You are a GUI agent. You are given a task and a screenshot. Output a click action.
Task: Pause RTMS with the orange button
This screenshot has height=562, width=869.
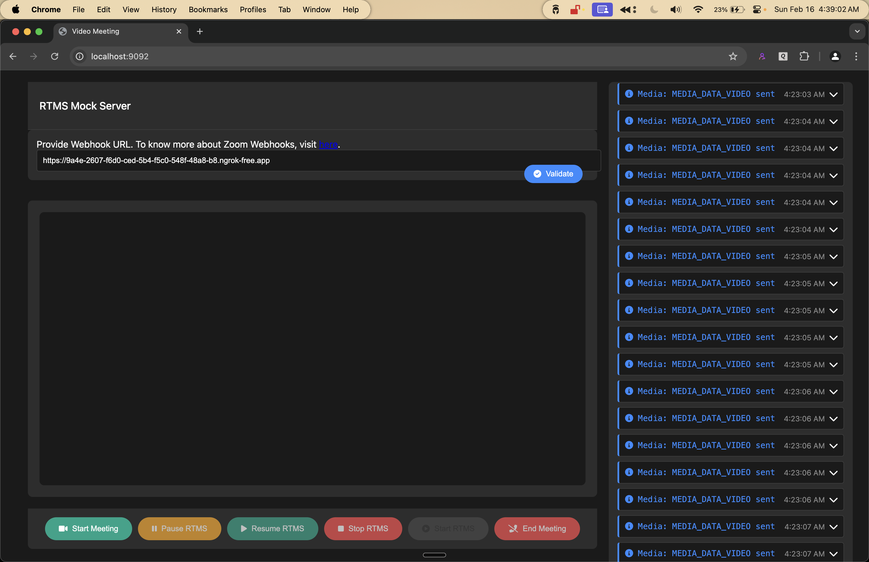(179, 528)
